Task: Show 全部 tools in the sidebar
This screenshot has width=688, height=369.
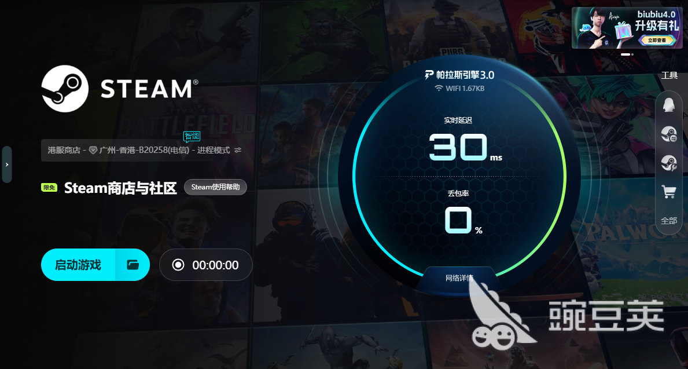Action: point(669,221)
